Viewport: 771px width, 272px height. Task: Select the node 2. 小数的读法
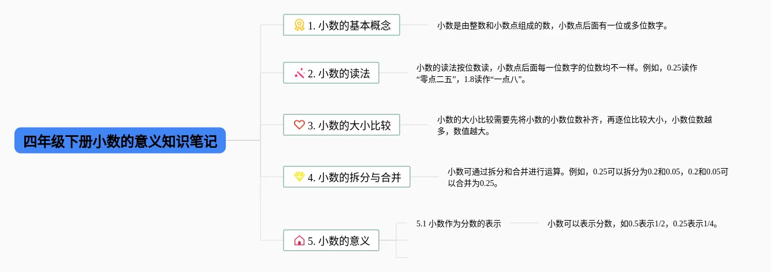pos(331,73)
